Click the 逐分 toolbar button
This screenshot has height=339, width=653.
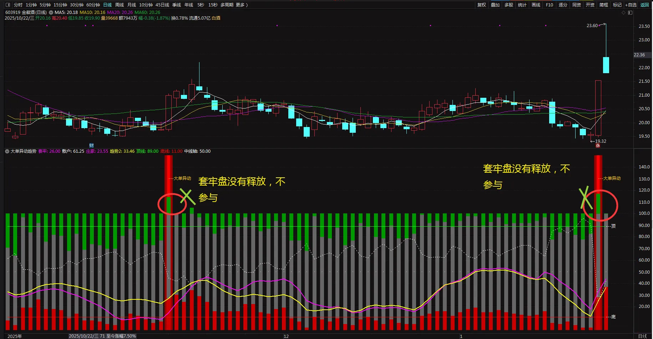[x=563, y=5]
